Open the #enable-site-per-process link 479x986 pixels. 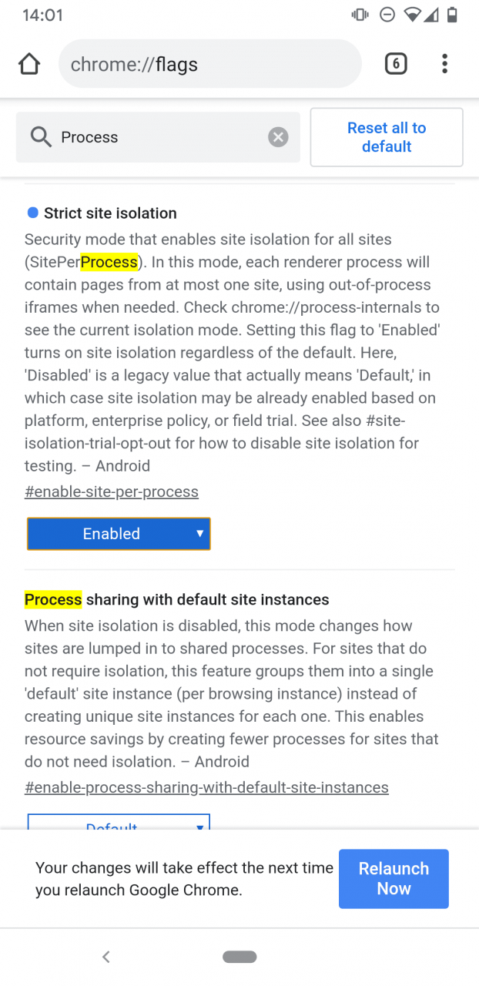pos(112,491)
